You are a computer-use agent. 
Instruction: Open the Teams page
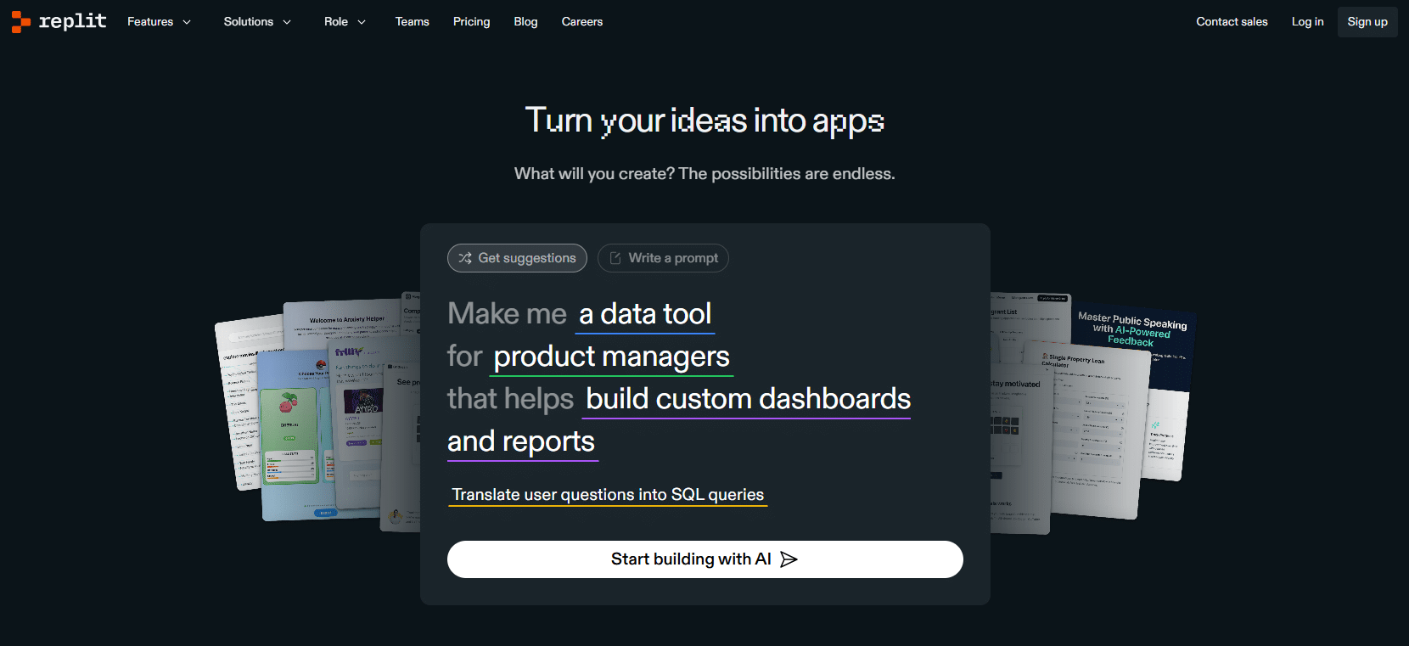pos(413,22)
